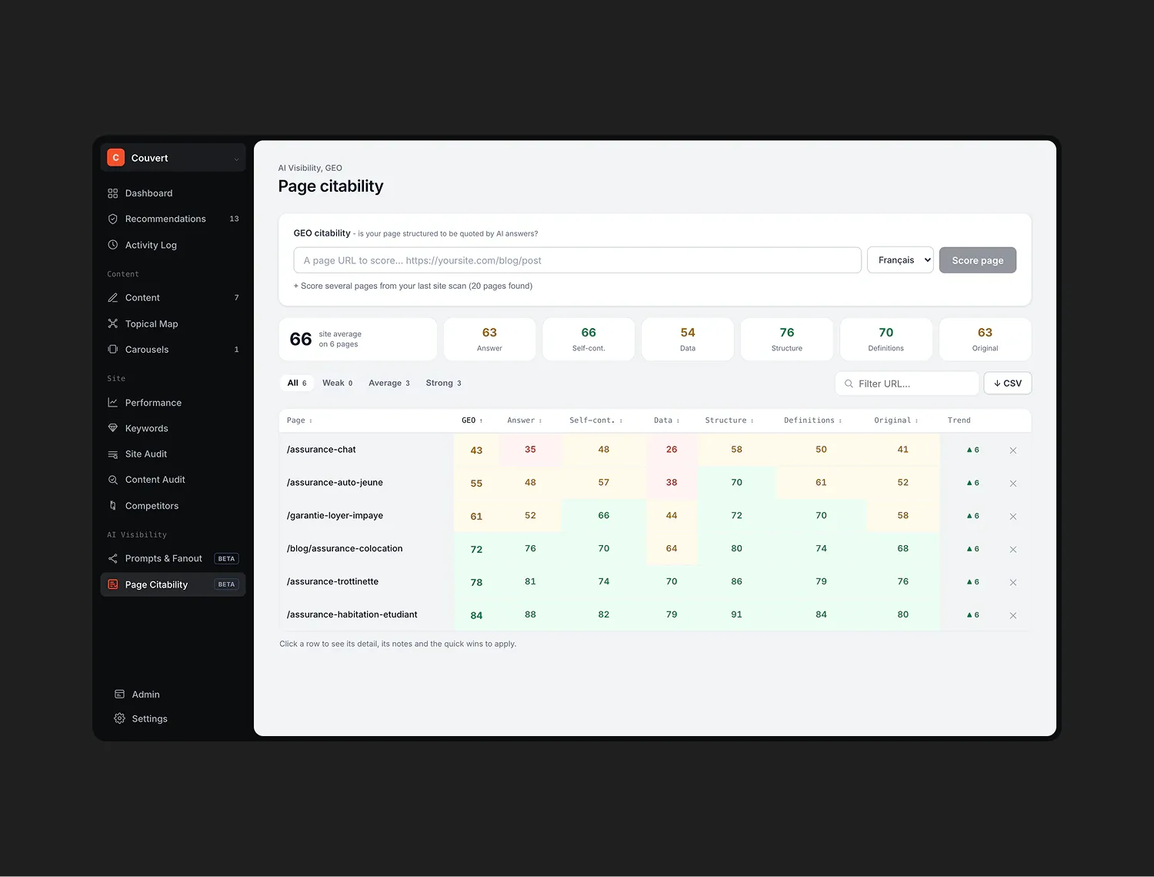Click the Page Citability sidebar icon
Image resolution: width=1154 pixels, height=877 pixels.
113,584
